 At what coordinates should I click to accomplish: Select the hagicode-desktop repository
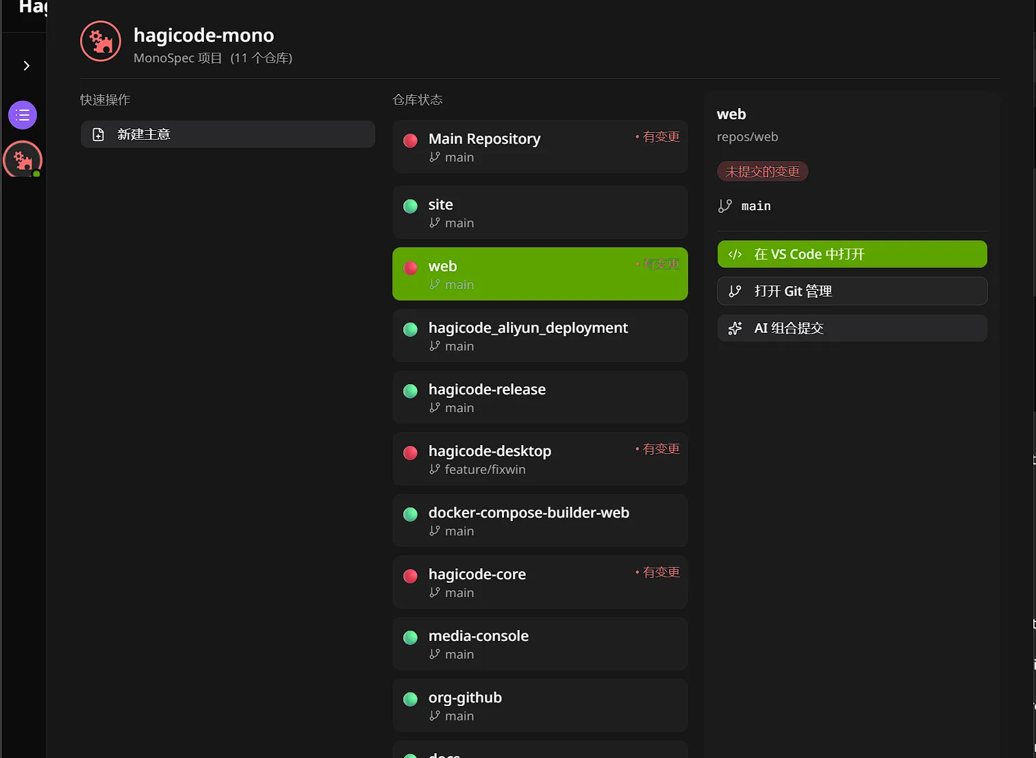[540, 459]
